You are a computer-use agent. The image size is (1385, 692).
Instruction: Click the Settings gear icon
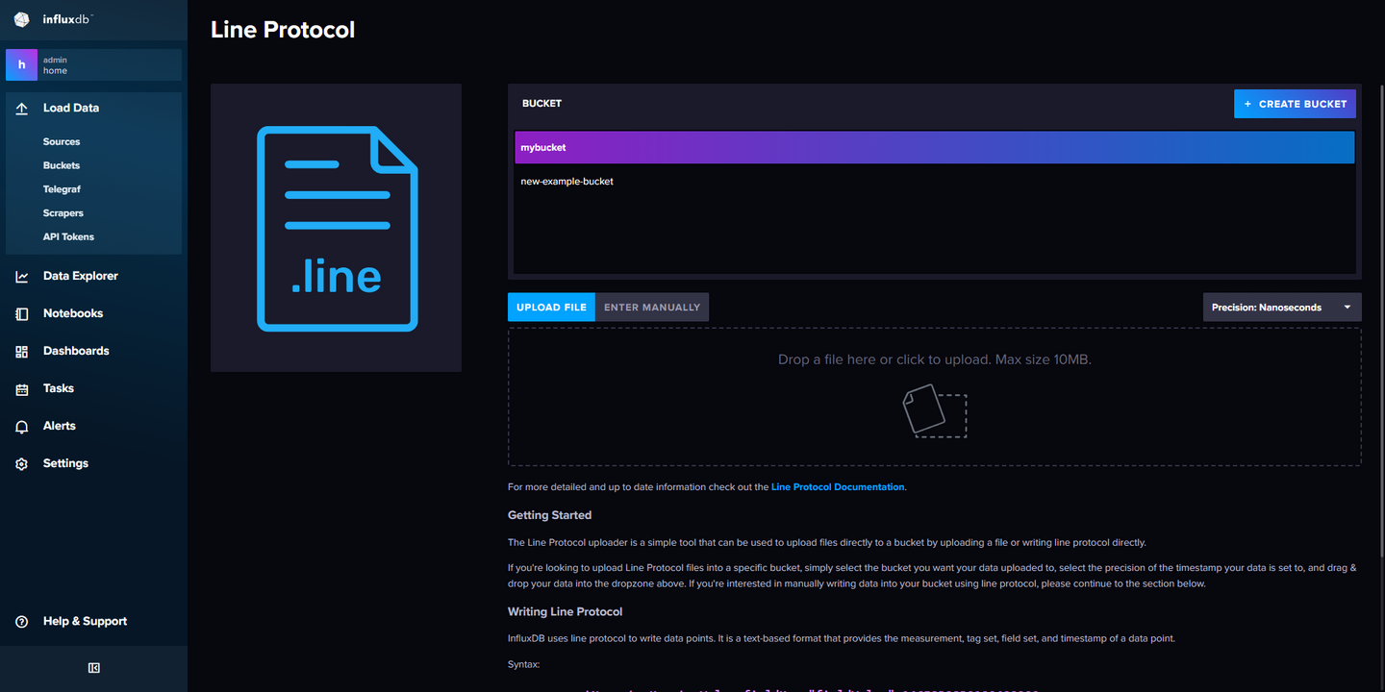pyautogui.click(x=21, y=464)
